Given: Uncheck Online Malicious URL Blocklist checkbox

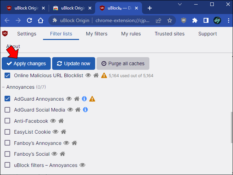Looking at the screenshot, I should [x=7, y=75].
